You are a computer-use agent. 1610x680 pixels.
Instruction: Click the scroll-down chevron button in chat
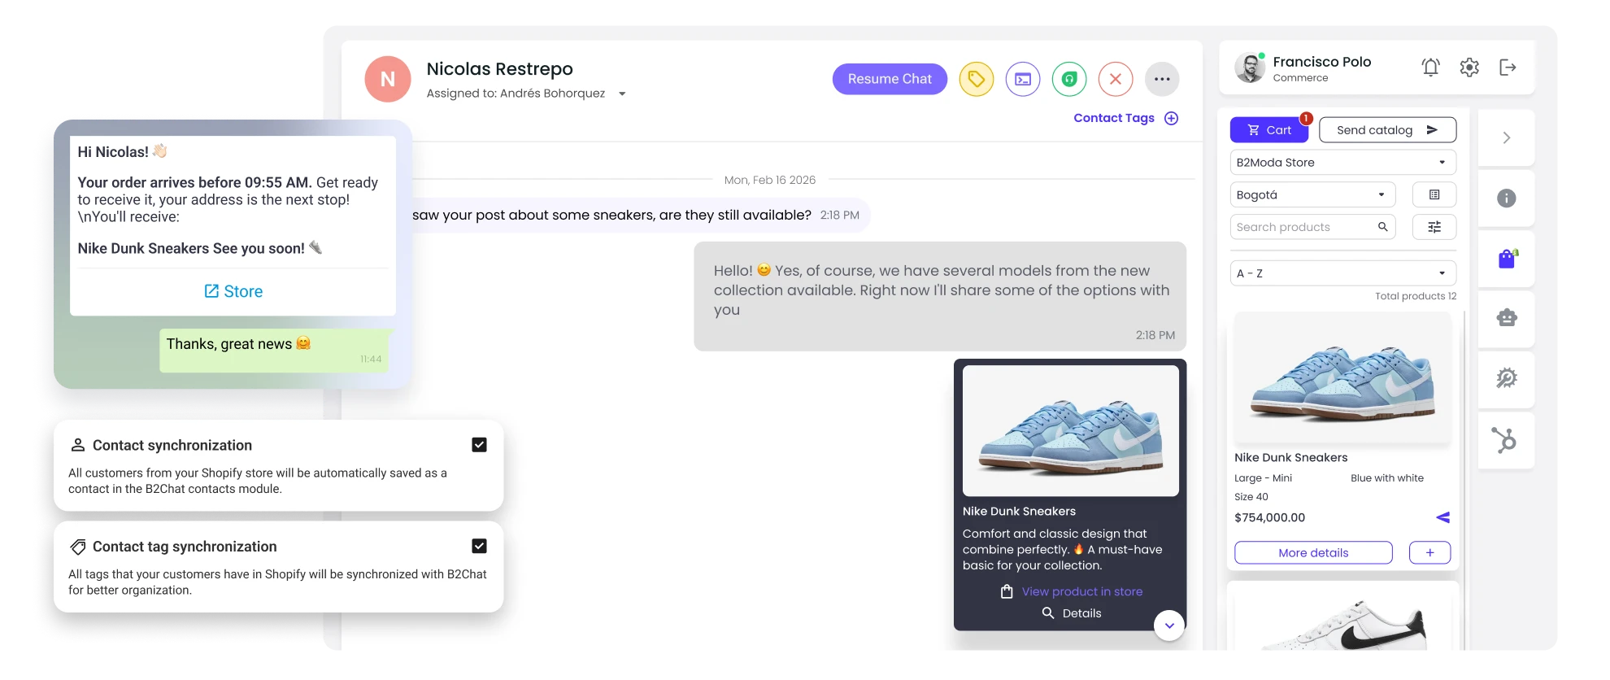1169,626
